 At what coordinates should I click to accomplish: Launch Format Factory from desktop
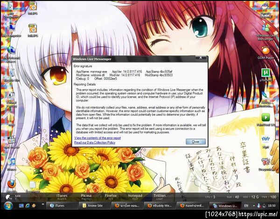(x=11, y=99)
